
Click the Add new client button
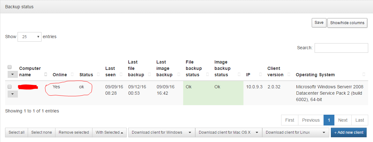pyautogui.click(x=349, y=132)
